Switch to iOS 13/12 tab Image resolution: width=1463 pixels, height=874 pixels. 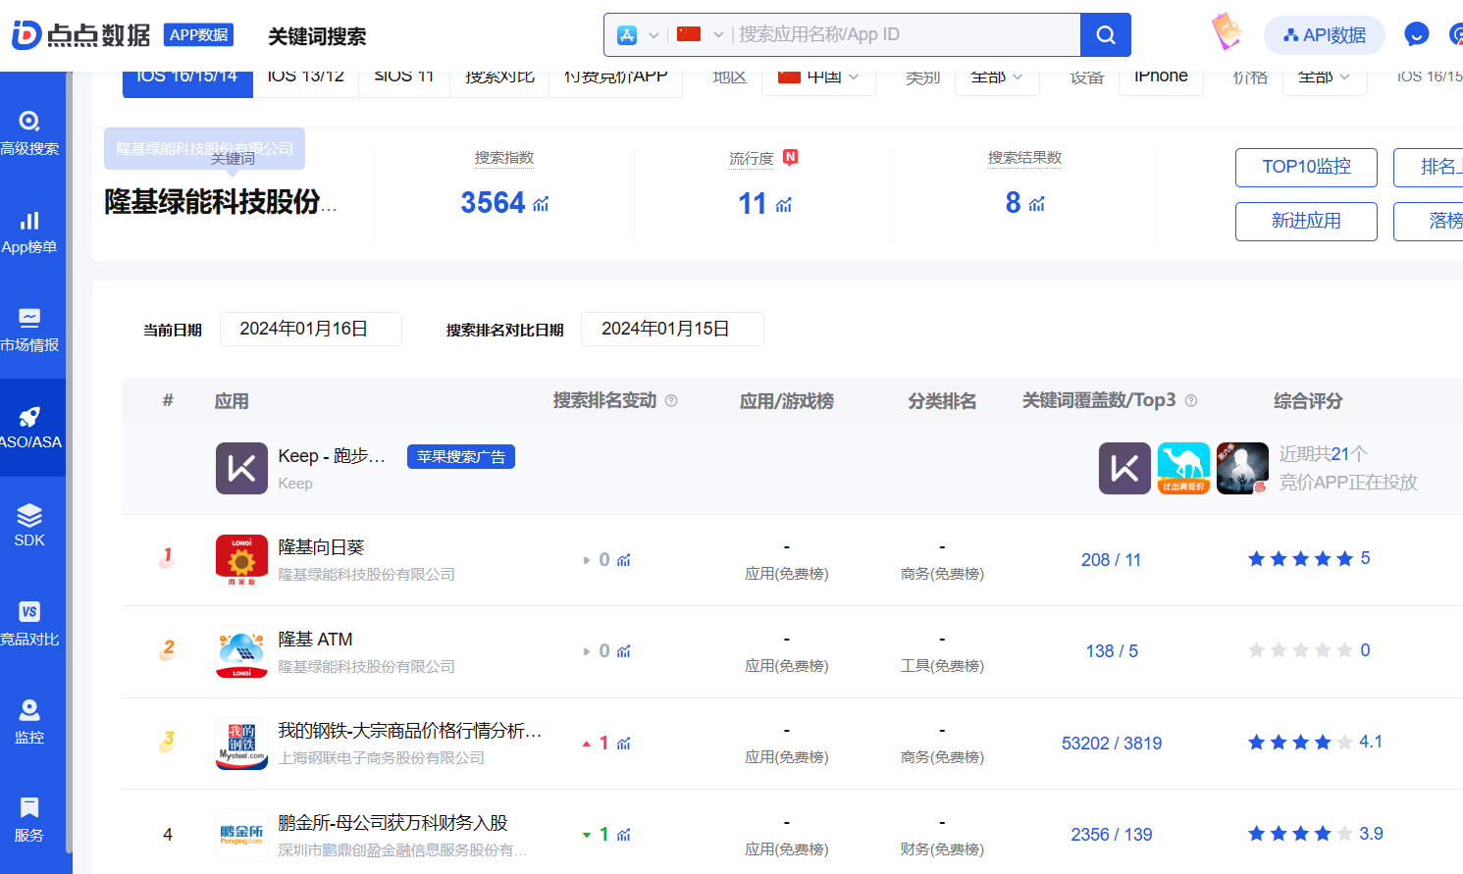click(x=306, y=77)
